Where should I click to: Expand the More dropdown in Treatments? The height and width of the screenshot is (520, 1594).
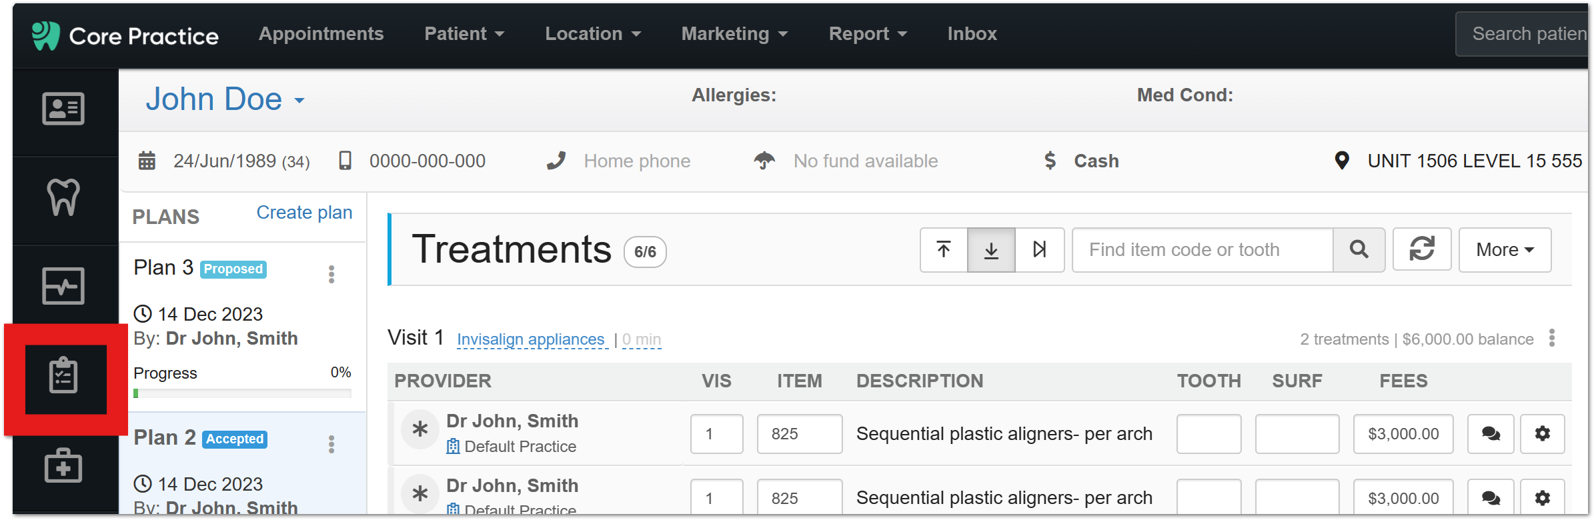tap(1505, 250)
